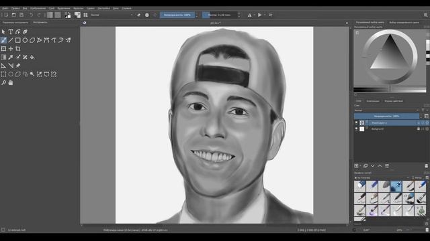
Task: Select the Fill bucket tool
Action: point(32,57)
